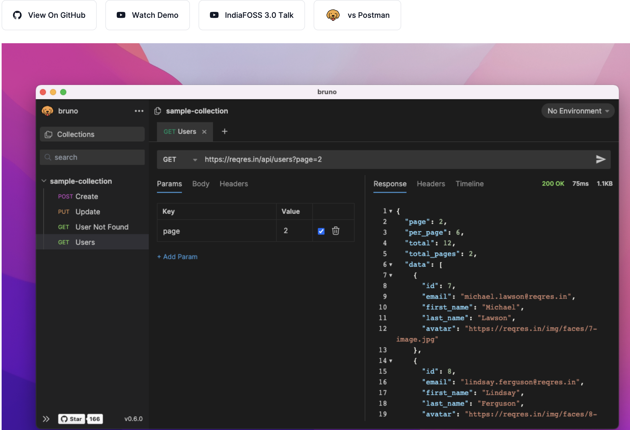Focus the collection search field
The height and width of the screenshot is (430, 630).
pos(92,157)
